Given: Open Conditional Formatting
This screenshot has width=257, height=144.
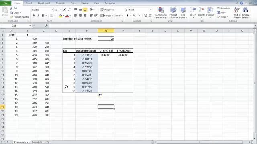Looking at the screenshot, I should [x=161, y=13].
